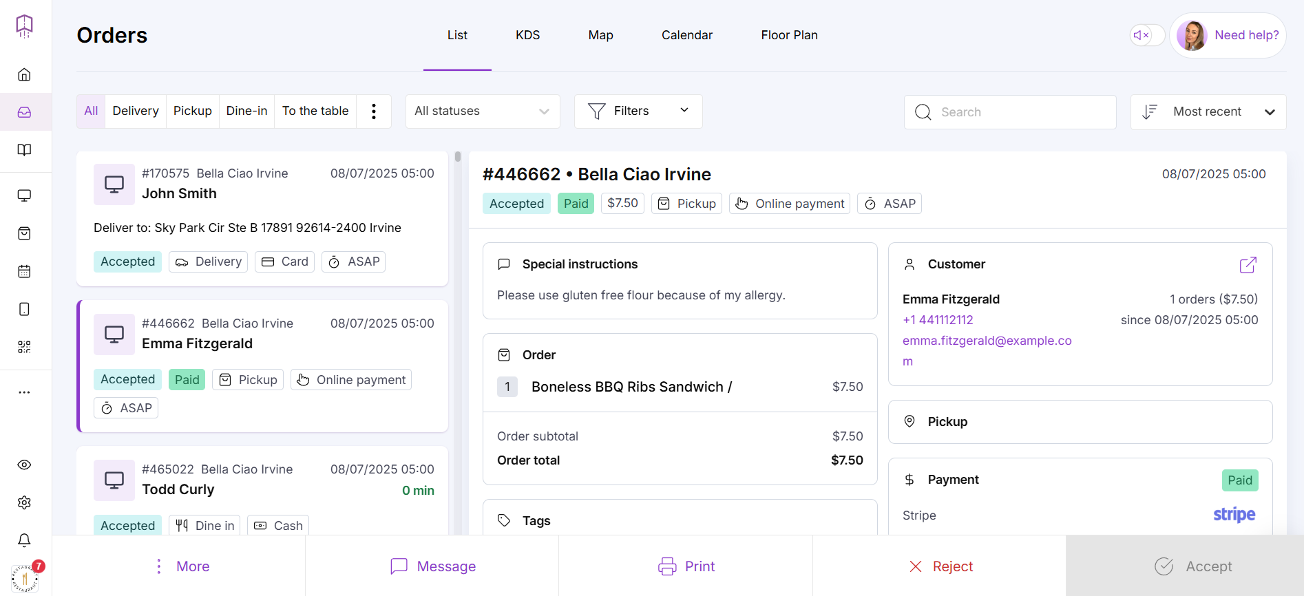Click the Reject button

click(939, 566)
